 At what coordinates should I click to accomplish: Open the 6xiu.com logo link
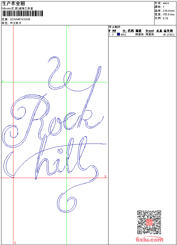[149, 239]
